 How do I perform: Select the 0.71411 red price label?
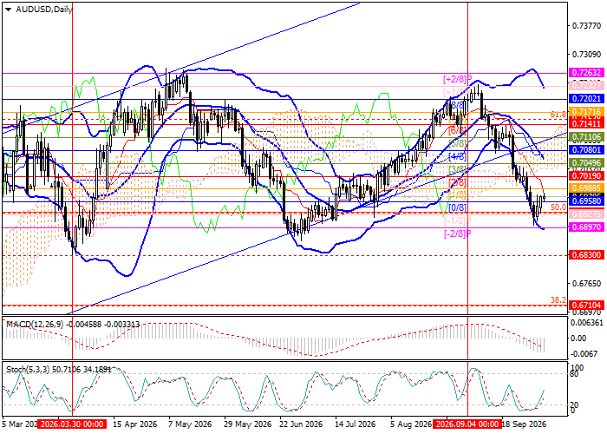[587, 124]
